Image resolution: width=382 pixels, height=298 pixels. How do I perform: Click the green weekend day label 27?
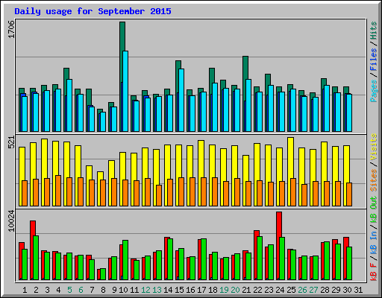pos(313,290)
